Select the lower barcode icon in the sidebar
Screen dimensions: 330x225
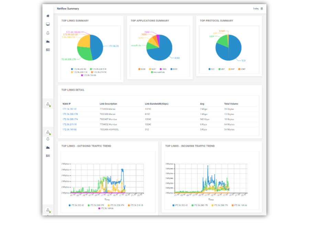[x=48, y=155]
